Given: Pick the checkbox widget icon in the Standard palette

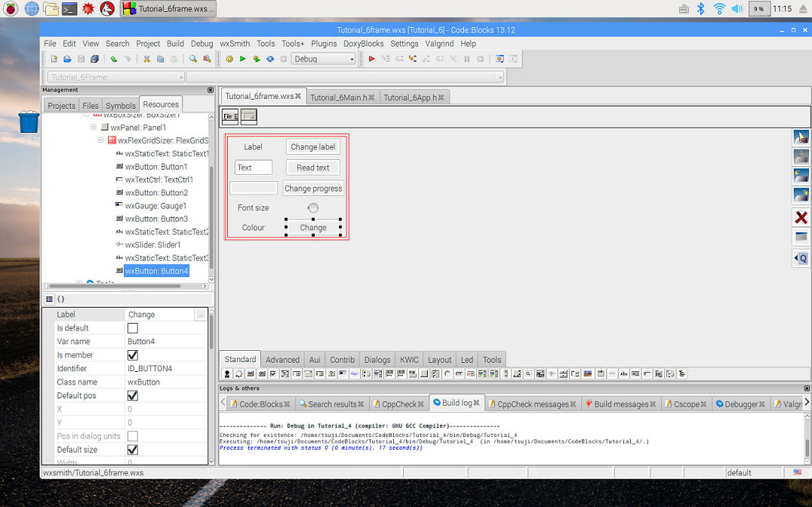Looking at the screenshot, I should 273,374.
